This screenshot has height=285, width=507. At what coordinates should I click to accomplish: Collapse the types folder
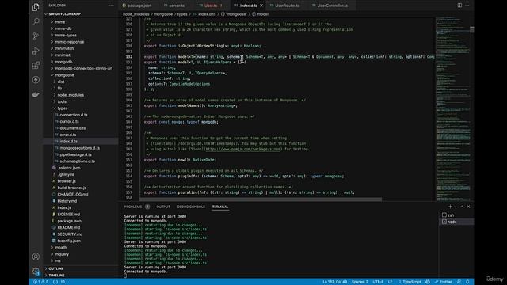click(x=63, y=108)
